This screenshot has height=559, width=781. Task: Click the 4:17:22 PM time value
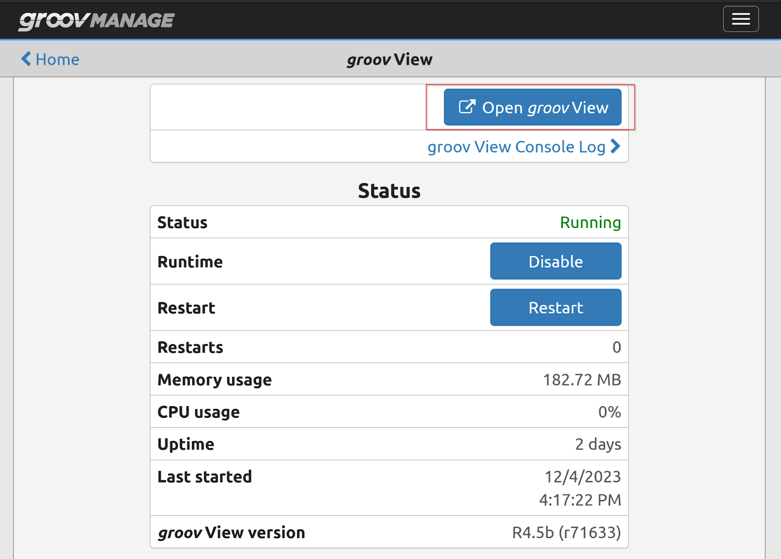[x=580, y=500]
